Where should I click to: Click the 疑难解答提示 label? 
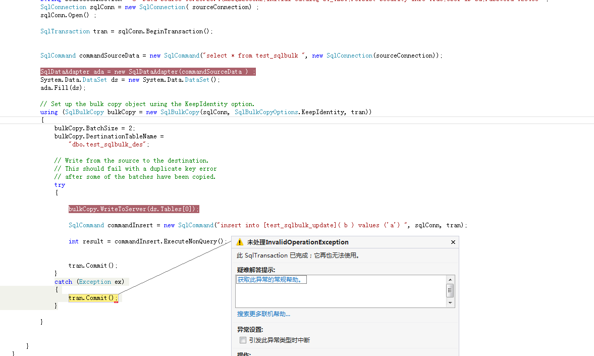tap(256, 270)
